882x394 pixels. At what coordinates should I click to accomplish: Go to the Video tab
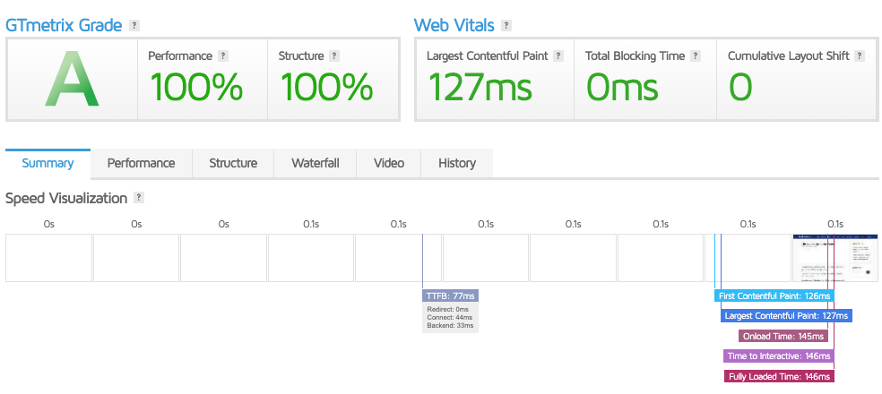[x=389, y=163]
